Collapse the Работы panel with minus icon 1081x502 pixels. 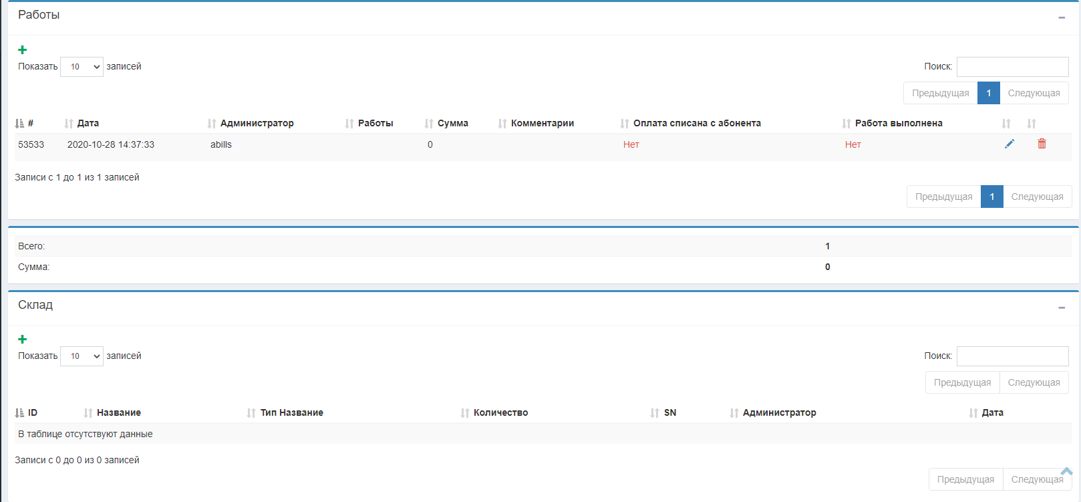click(x=1061, y=17)
